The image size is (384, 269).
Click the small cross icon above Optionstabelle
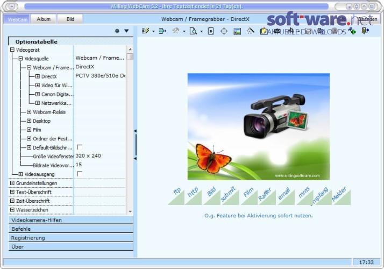point(117,31)
